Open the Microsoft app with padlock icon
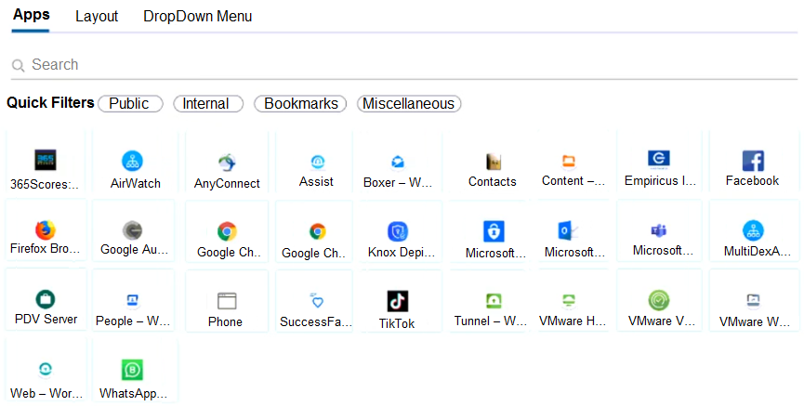Viewport: 804px width, 406px height. [494, 231]
